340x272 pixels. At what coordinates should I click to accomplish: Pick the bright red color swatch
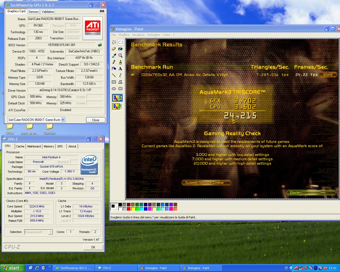(129, 209)
